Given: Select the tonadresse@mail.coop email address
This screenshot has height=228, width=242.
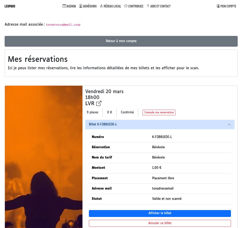Looking at the screenshot, I should (x=63, y=25).
